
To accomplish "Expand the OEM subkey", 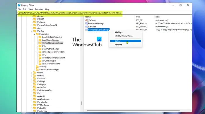I will pos(37,46).
